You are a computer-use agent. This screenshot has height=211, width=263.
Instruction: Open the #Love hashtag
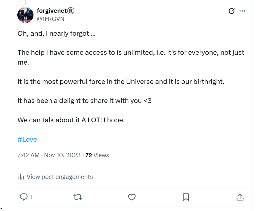coord(27,139)
